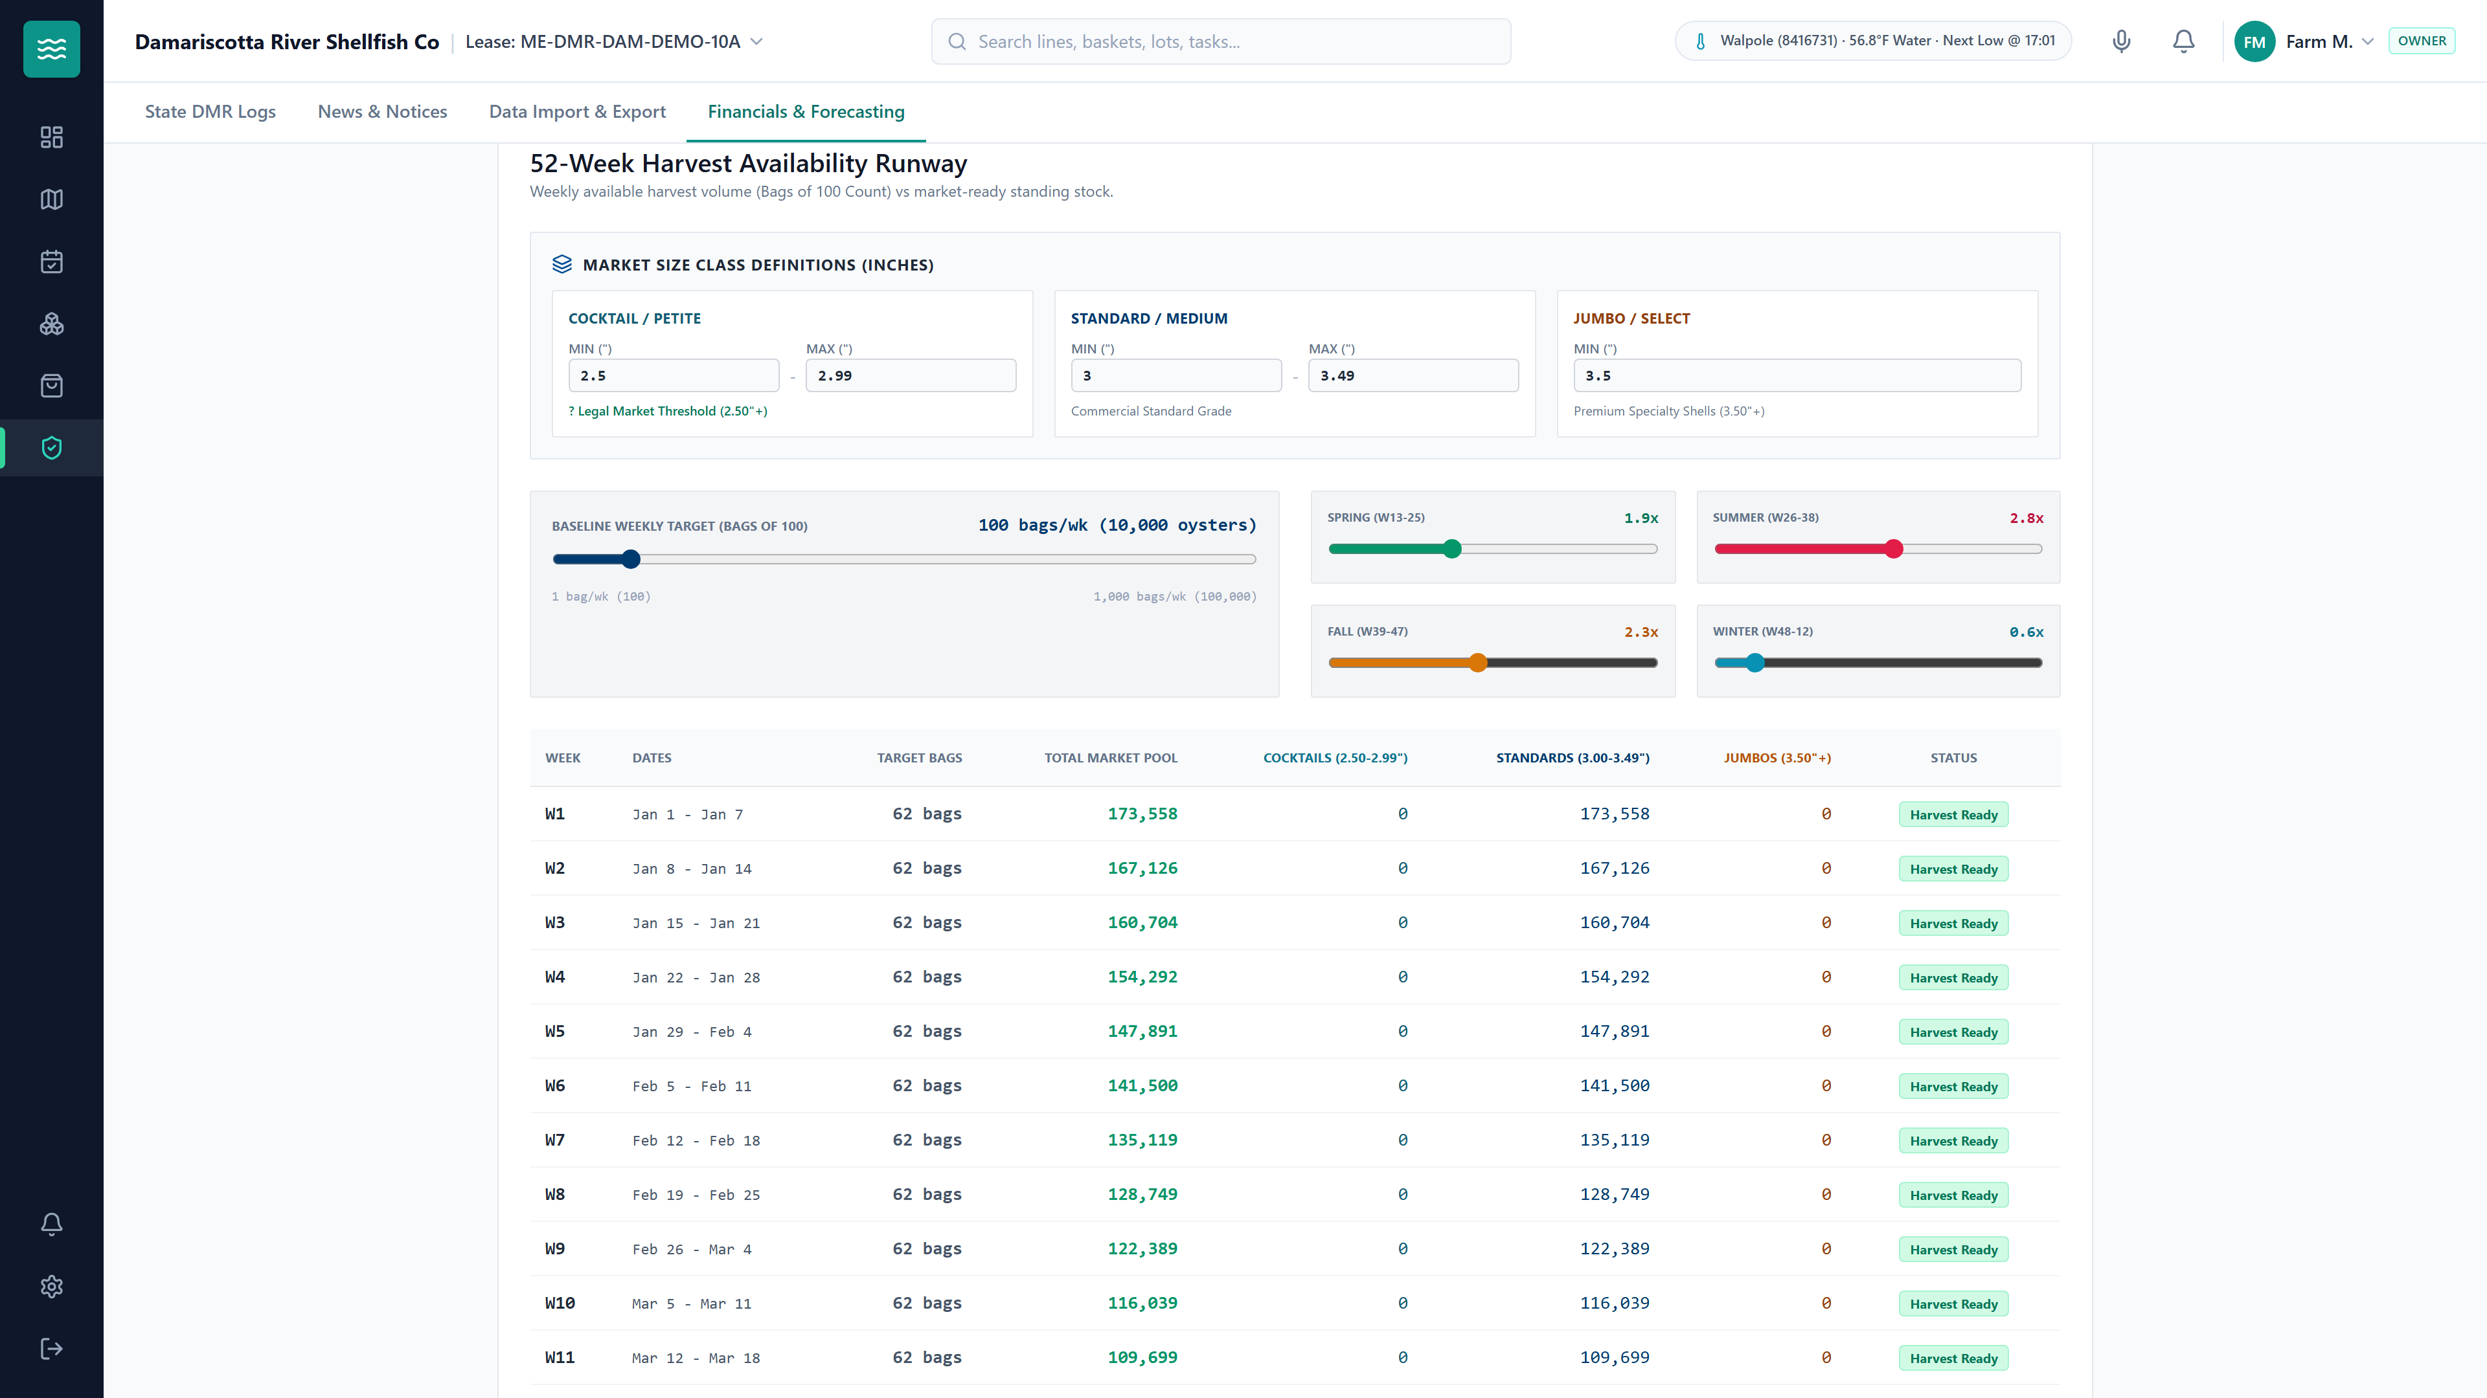Image resolution: width=2487 pixels, height=1398 pixels.
Task: Edit Standard / Medium MIN field
Action: [x=1176, y=375]
